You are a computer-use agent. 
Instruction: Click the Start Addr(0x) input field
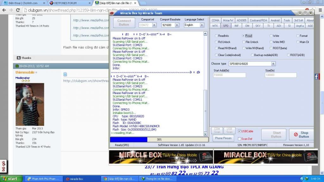tap(229, 75)
